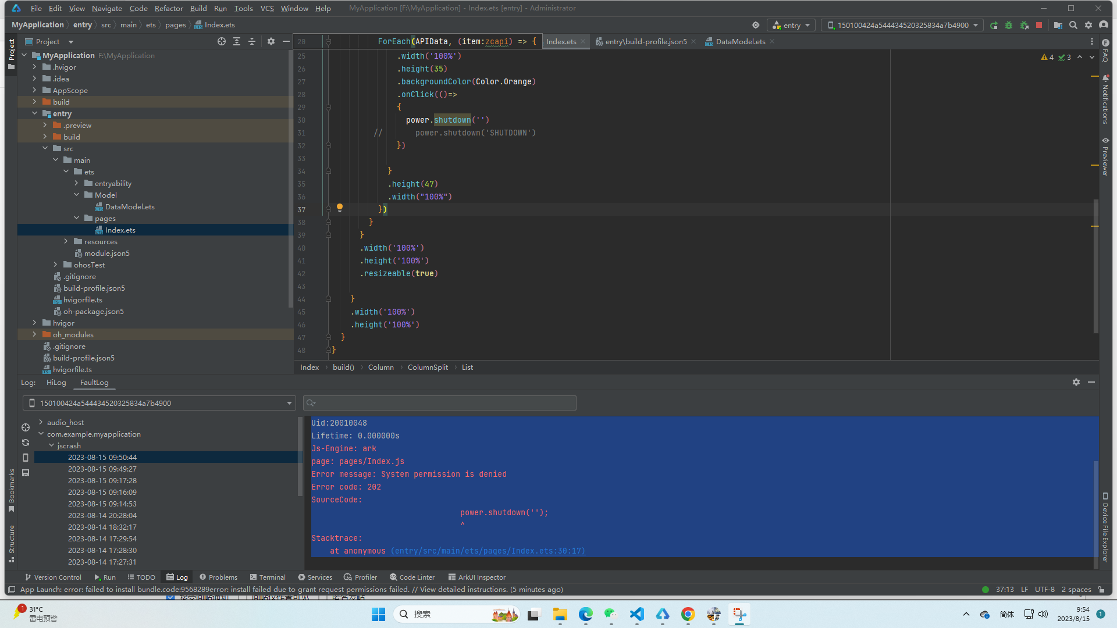1117x628 pixels.
Task: Click the Run/rerun entry icon
Action: (994, 25)
